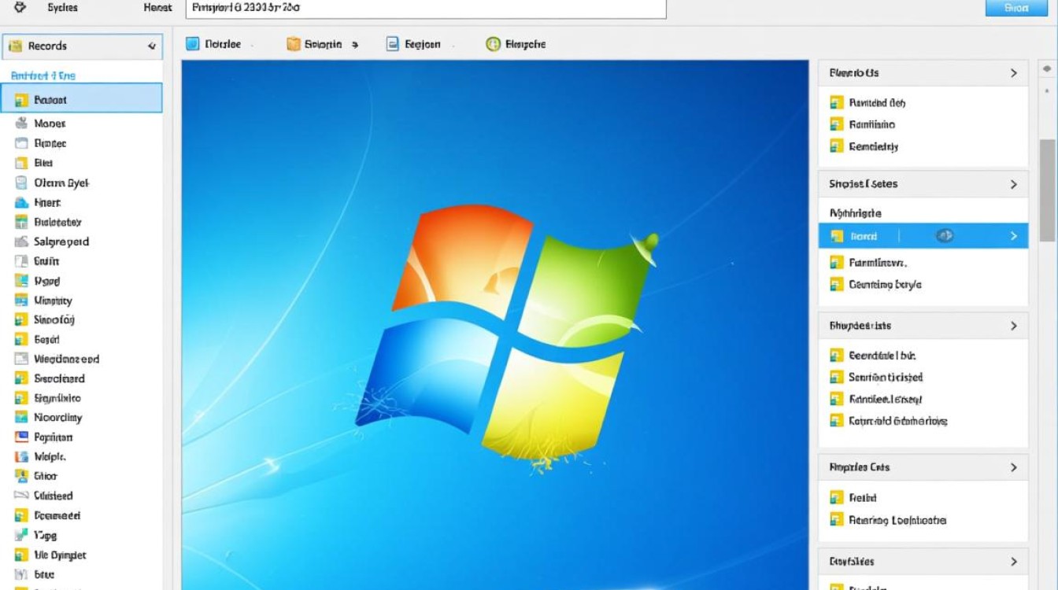Open the small arrow next to Sroptin
The height and width of the screenshot is (590, 1058).
tap(355, 45)
